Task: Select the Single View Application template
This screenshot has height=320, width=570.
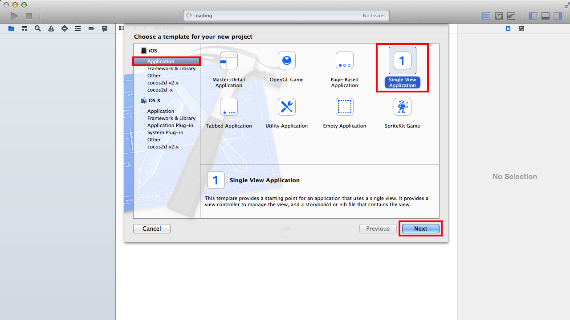Action: coord(403,68)
